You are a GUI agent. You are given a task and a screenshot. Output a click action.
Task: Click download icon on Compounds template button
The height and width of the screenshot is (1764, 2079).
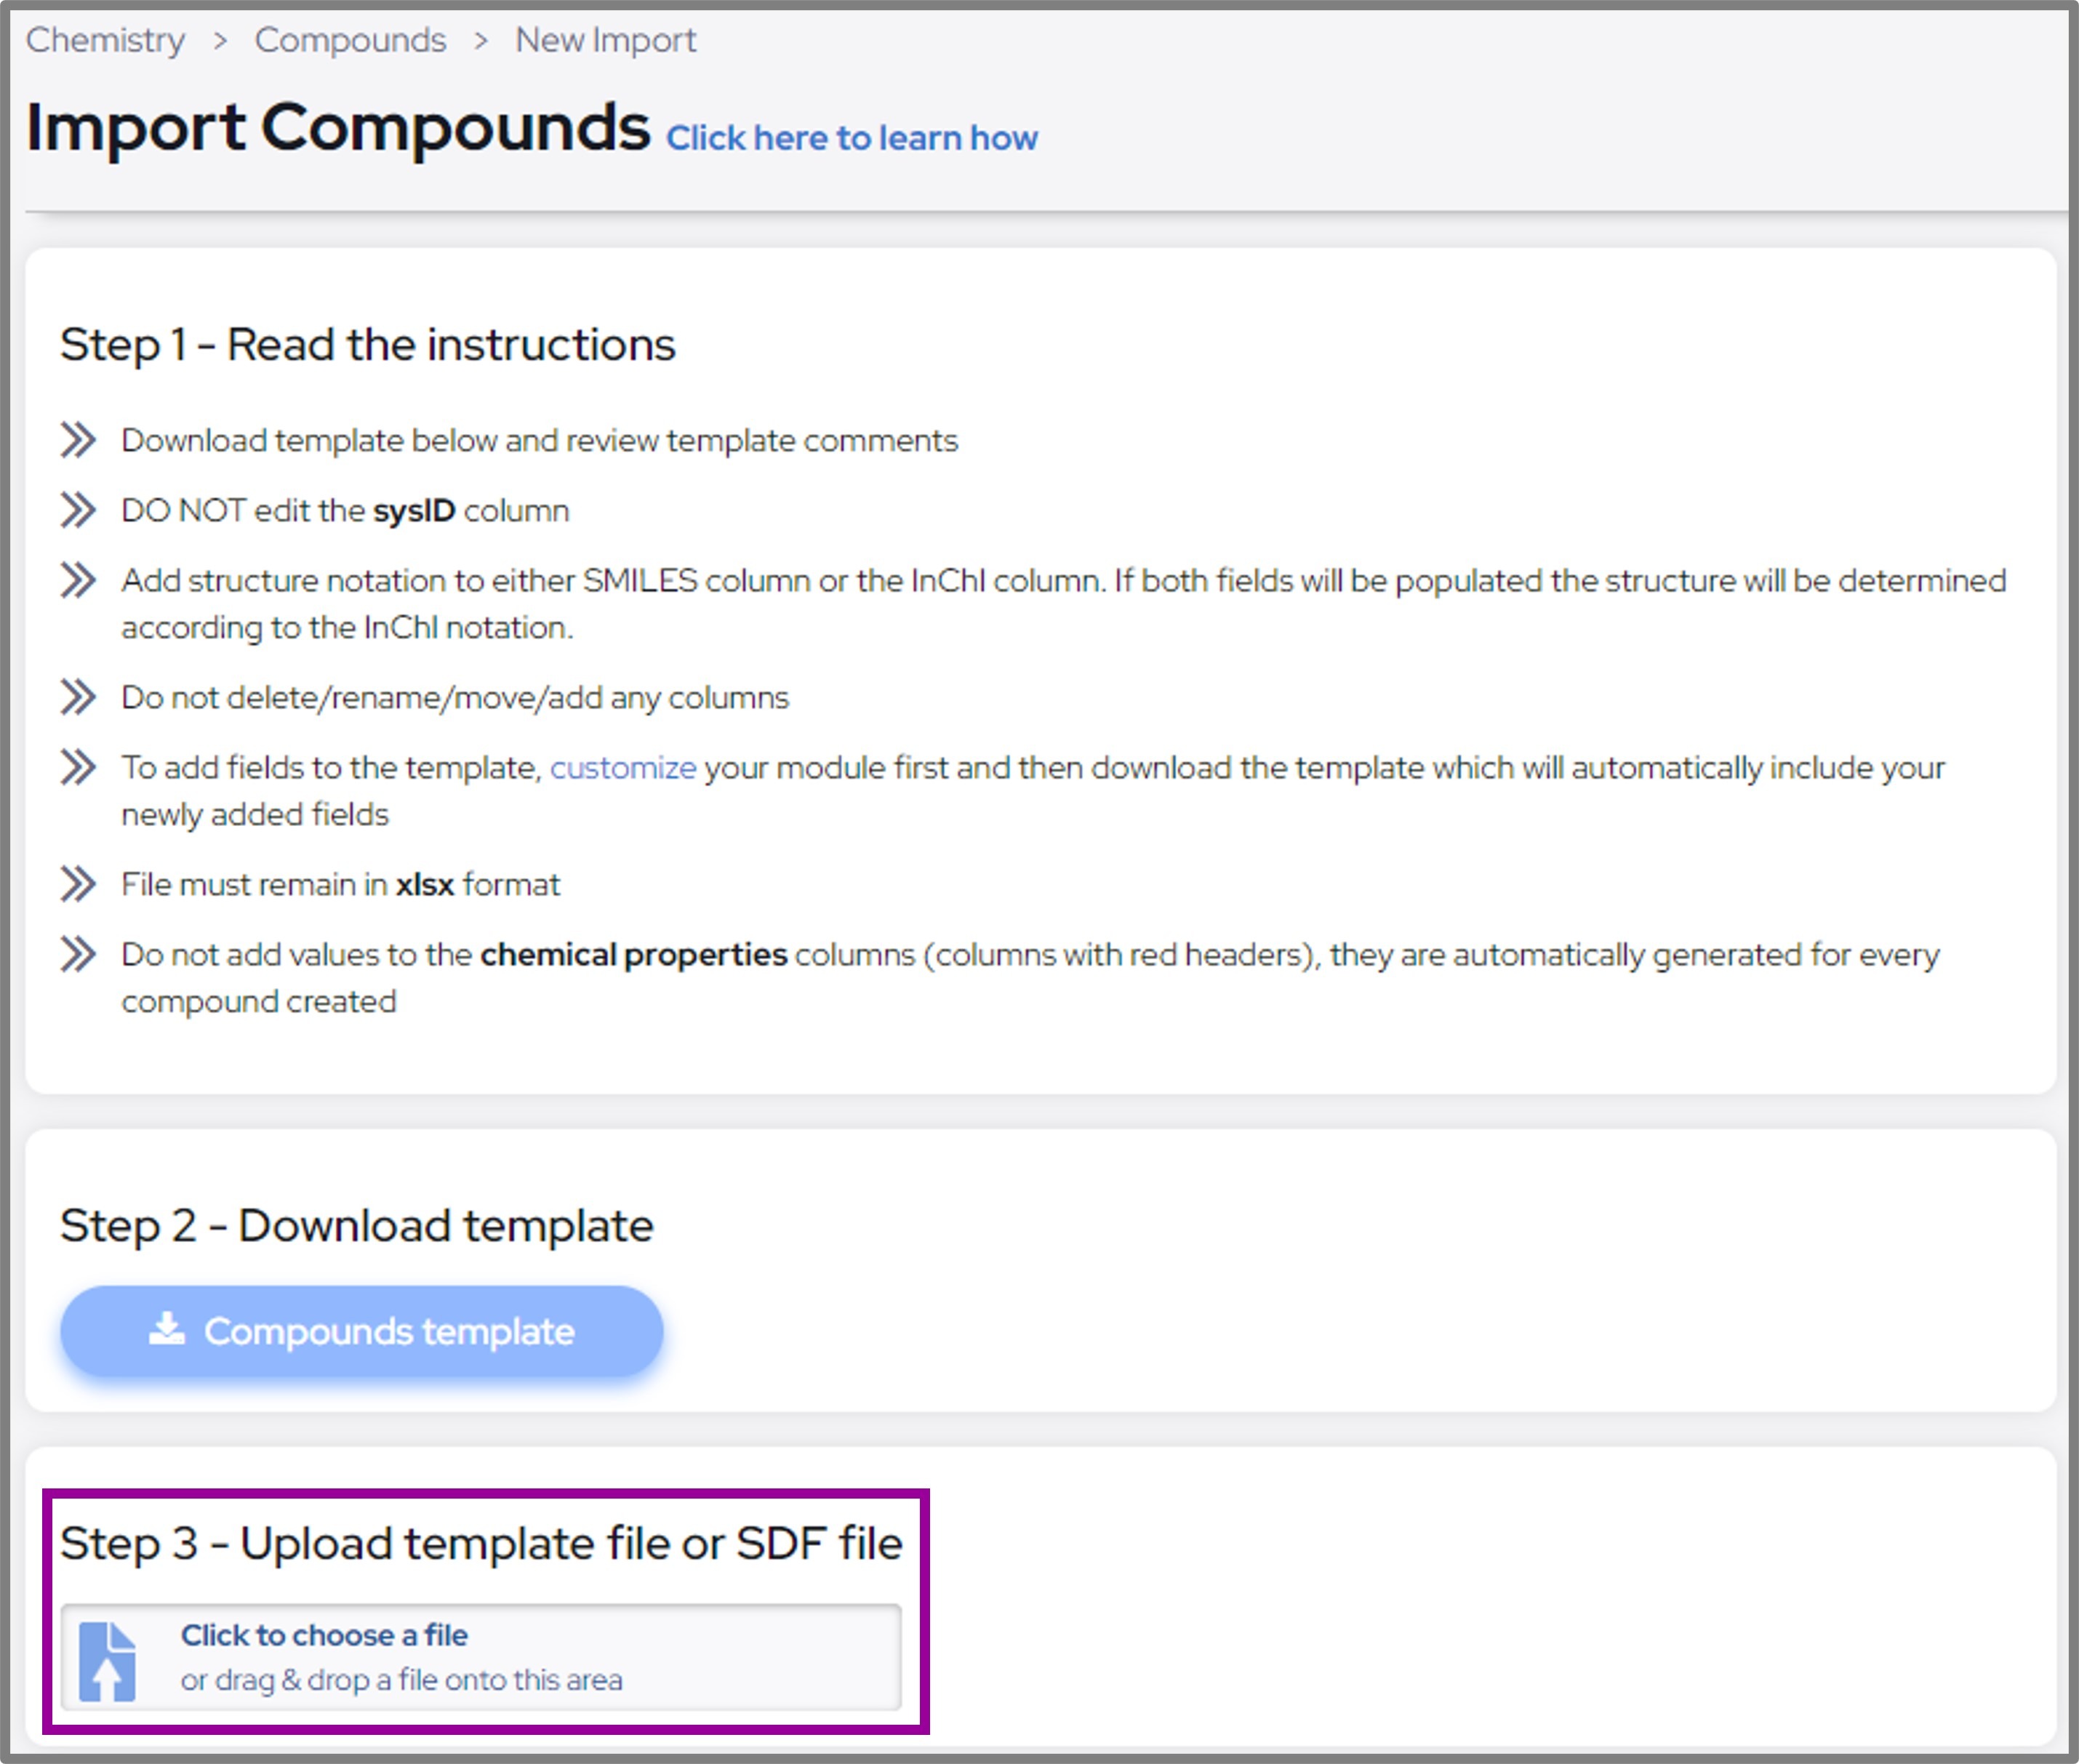pyautogui.click(x=167, y=1329)
